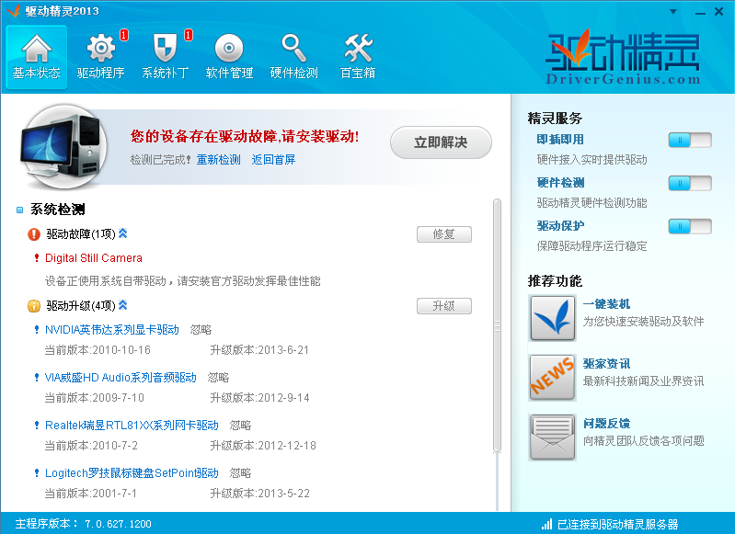Open the title bar dropdown menu arrow
Viewport: 735px width, 534px height.
point(673,12)
